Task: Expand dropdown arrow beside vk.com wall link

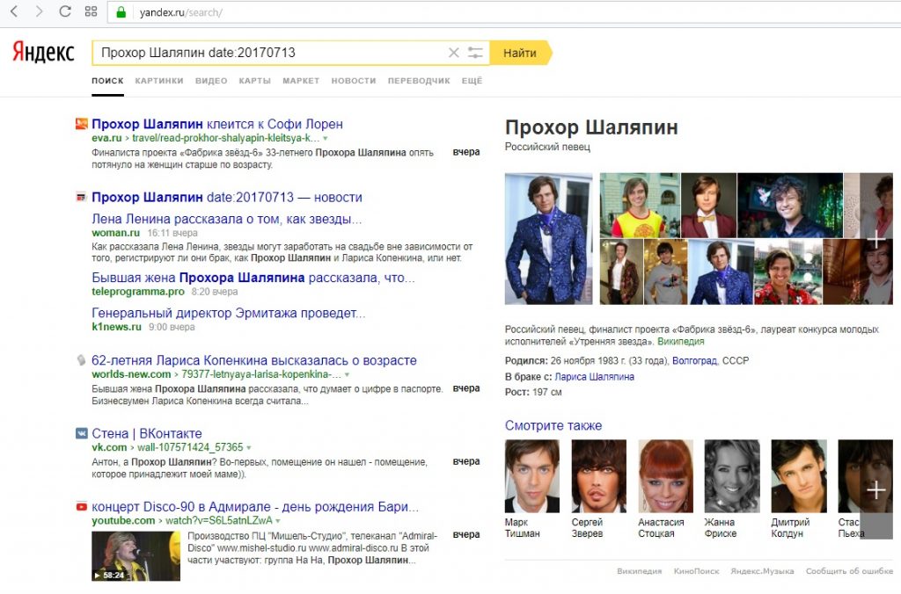Action: click(x=249, y=448)
